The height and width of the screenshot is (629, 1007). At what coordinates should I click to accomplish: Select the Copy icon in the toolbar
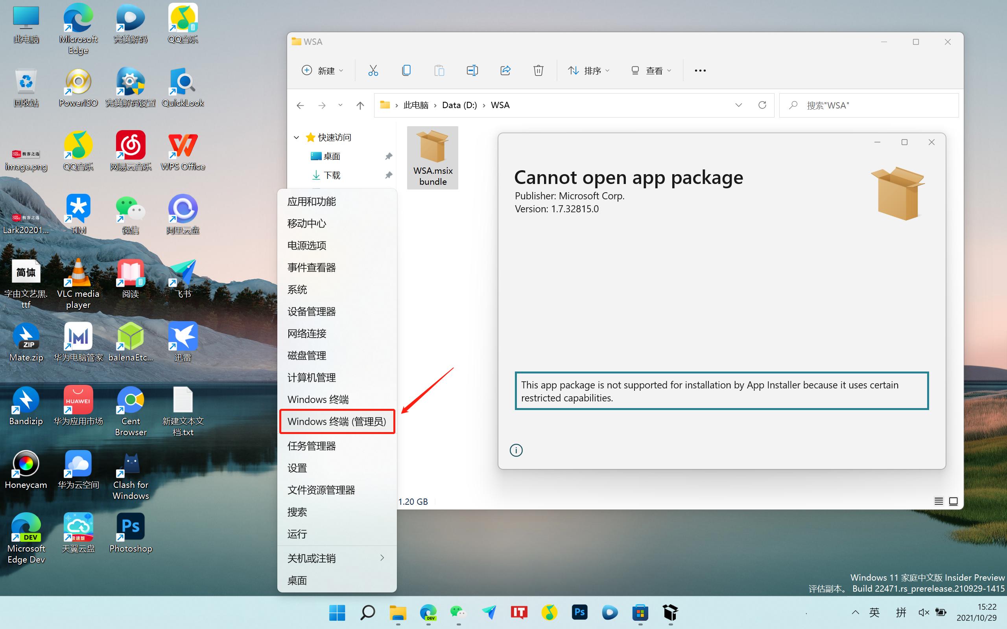(x=406, y=70)
